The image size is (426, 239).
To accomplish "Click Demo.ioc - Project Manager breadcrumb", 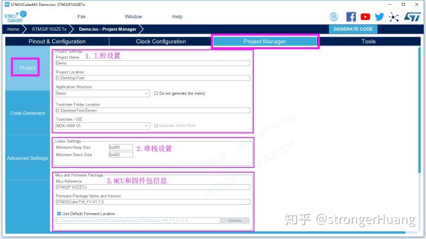I will (108, 29).
